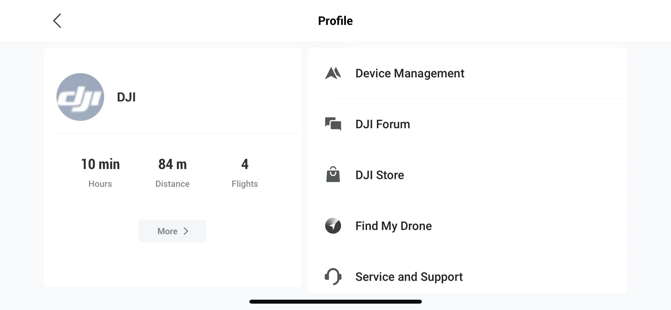Select the DJI Store shopping bag icon
Image resolution: width=671 pixels, height=310 pixels.
[333, 175]
